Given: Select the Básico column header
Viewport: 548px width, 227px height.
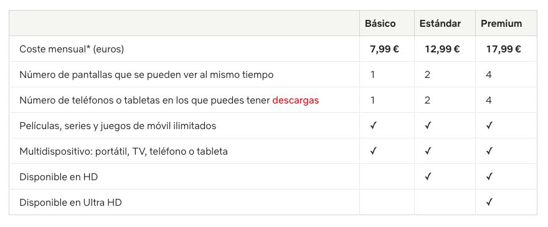Looking at the screenshot, I should [x=380, y=24].
